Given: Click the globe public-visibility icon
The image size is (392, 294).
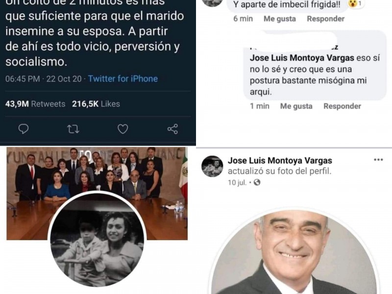Looking at the screenshot, I should (x=257, y=182).
